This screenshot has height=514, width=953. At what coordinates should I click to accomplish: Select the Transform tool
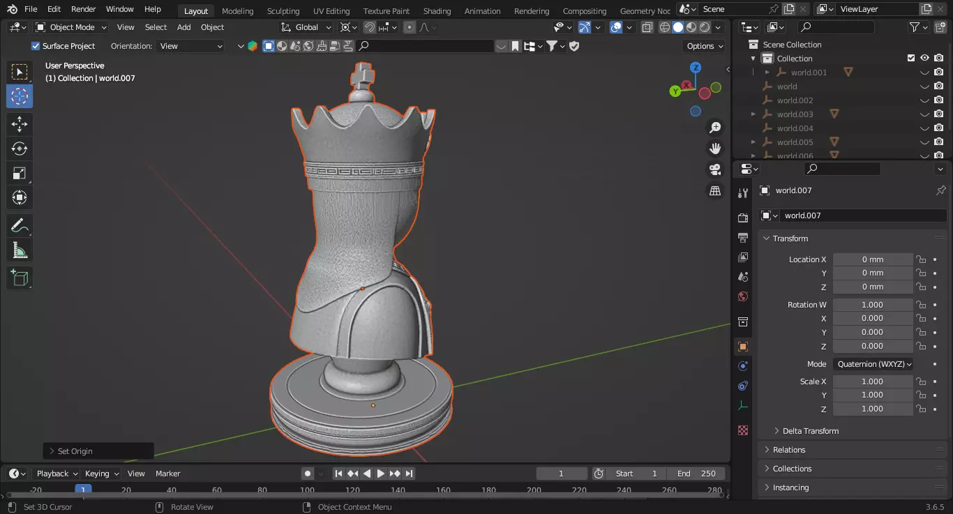pos(20,197)
